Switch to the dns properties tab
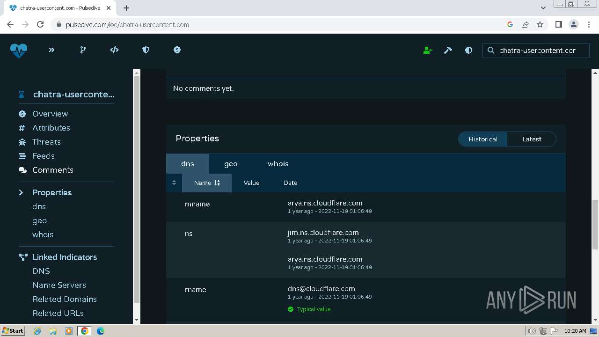This screenshot has width=599, height=337. click(188, 164)
